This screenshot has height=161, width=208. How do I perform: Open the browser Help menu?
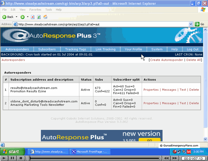click(x=58, y=10)
